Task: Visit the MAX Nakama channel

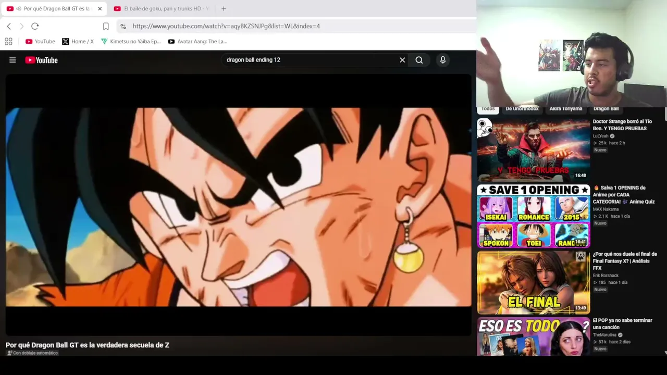Action: coord(606,209)
